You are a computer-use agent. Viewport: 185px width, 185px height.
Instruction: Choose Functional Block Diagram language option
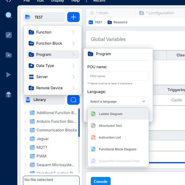coord(118,149)
